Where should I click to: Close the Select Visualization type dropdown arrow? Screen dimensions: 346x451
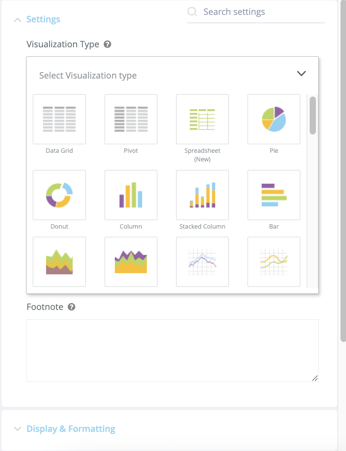tap(301, 73)
